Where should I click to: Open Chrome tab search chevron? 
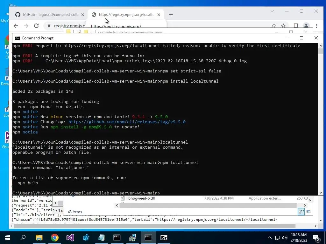(272, 11)
